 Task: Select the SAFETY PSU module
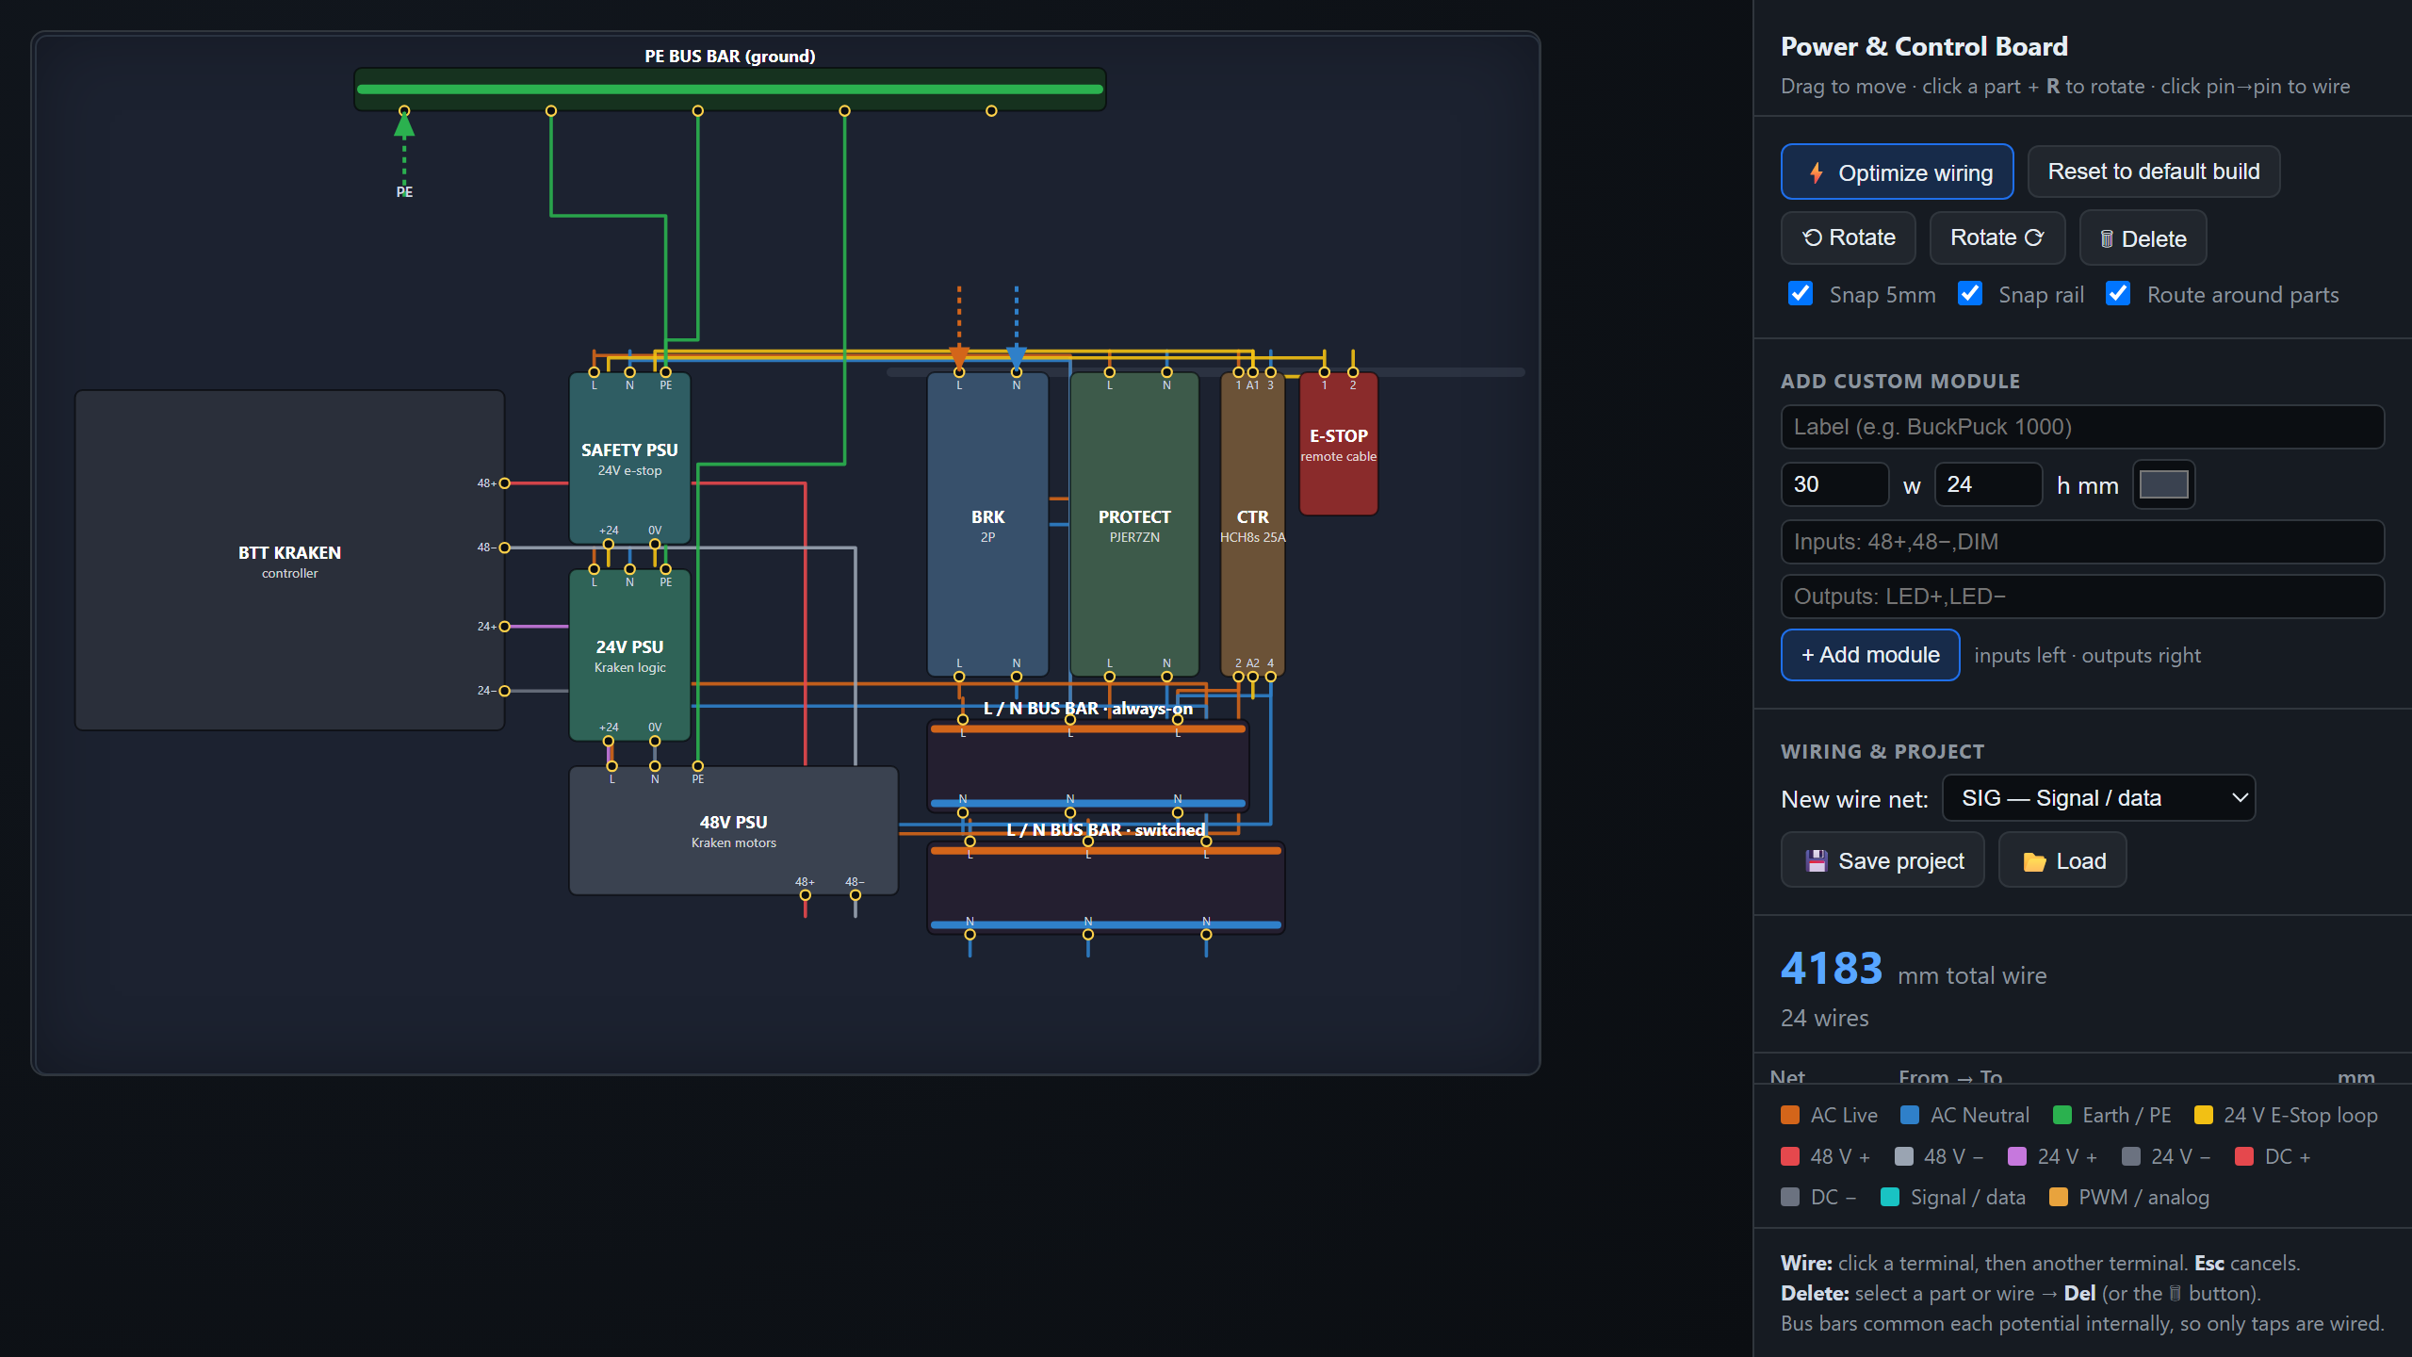[x=629, y=458]
